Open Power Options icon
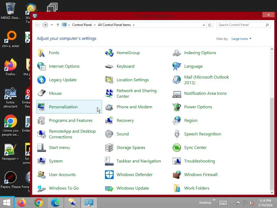The image size is (277, 208). click(x=177, y=107)
